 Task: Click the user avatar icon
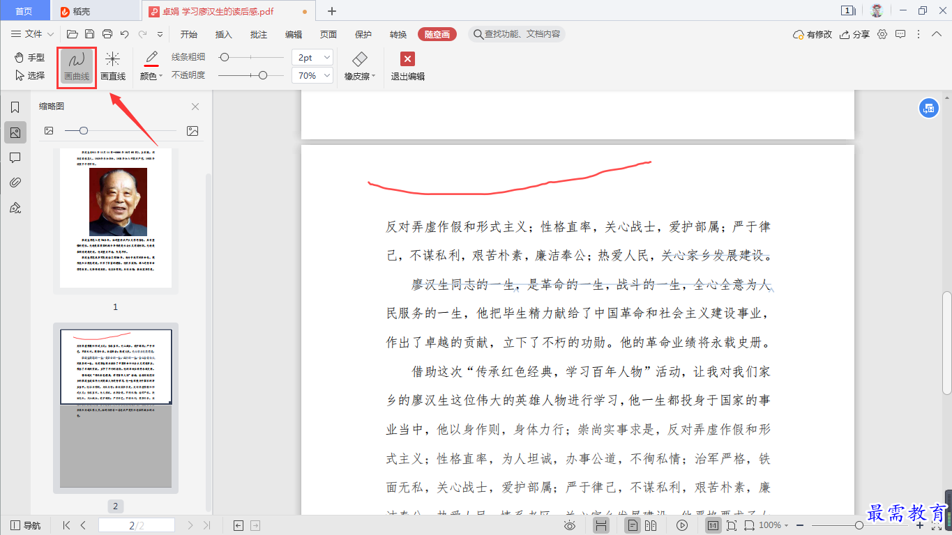[877, 10]
